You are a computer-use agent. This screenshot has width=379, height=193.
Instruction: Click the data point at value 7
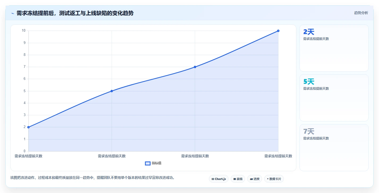click(195, 67)
